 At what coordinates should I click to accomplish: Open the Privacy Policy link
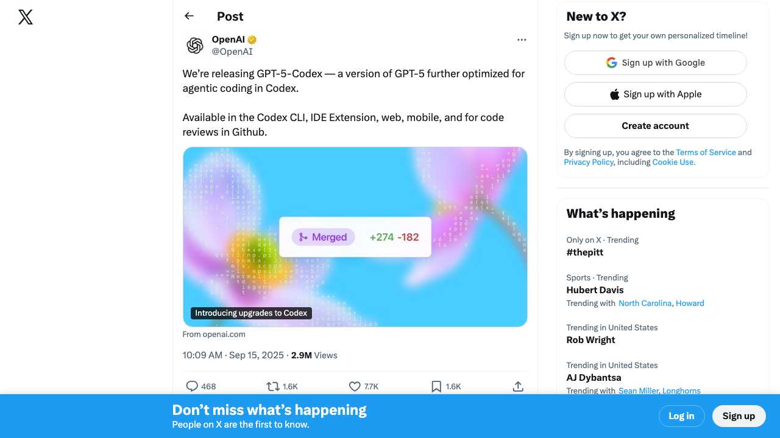[589, 162]
